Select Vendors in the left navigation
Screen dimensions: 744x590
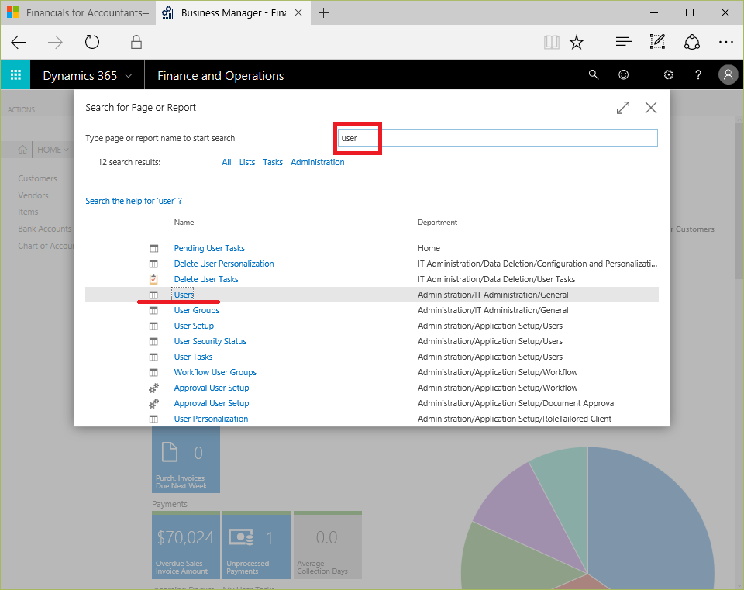coord(33,195)
